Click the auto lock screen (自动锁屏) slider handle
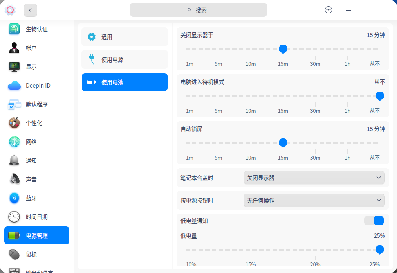 (x=283, y=143)
